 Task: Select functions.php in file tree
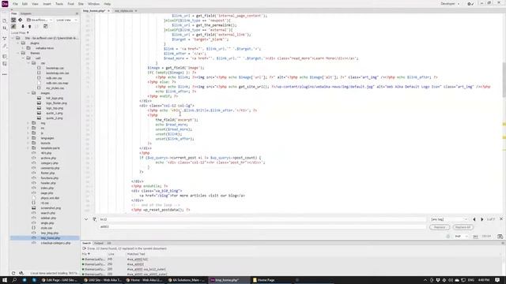pyautogui.click(x=50, y=178)
